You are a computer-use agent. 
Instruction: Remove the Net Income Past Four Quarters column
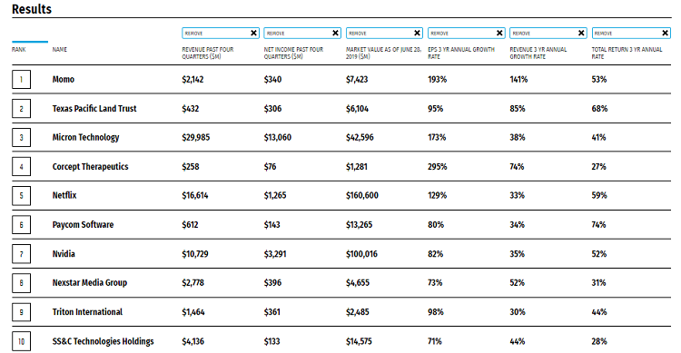click(335, 33)
